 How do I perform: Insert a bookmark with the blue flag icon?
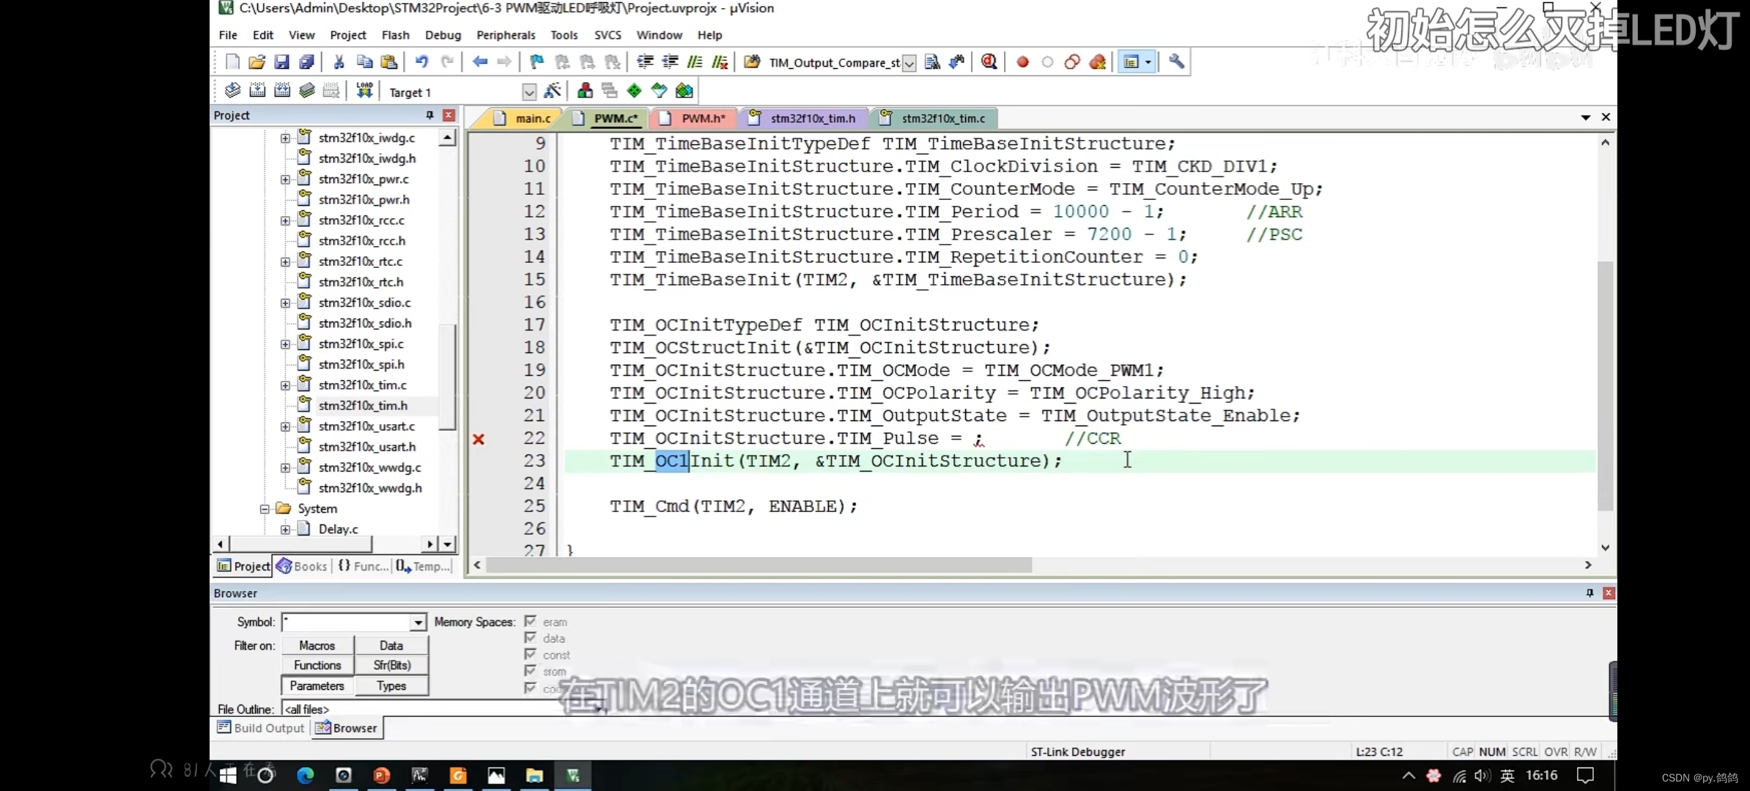coord(536,62)
